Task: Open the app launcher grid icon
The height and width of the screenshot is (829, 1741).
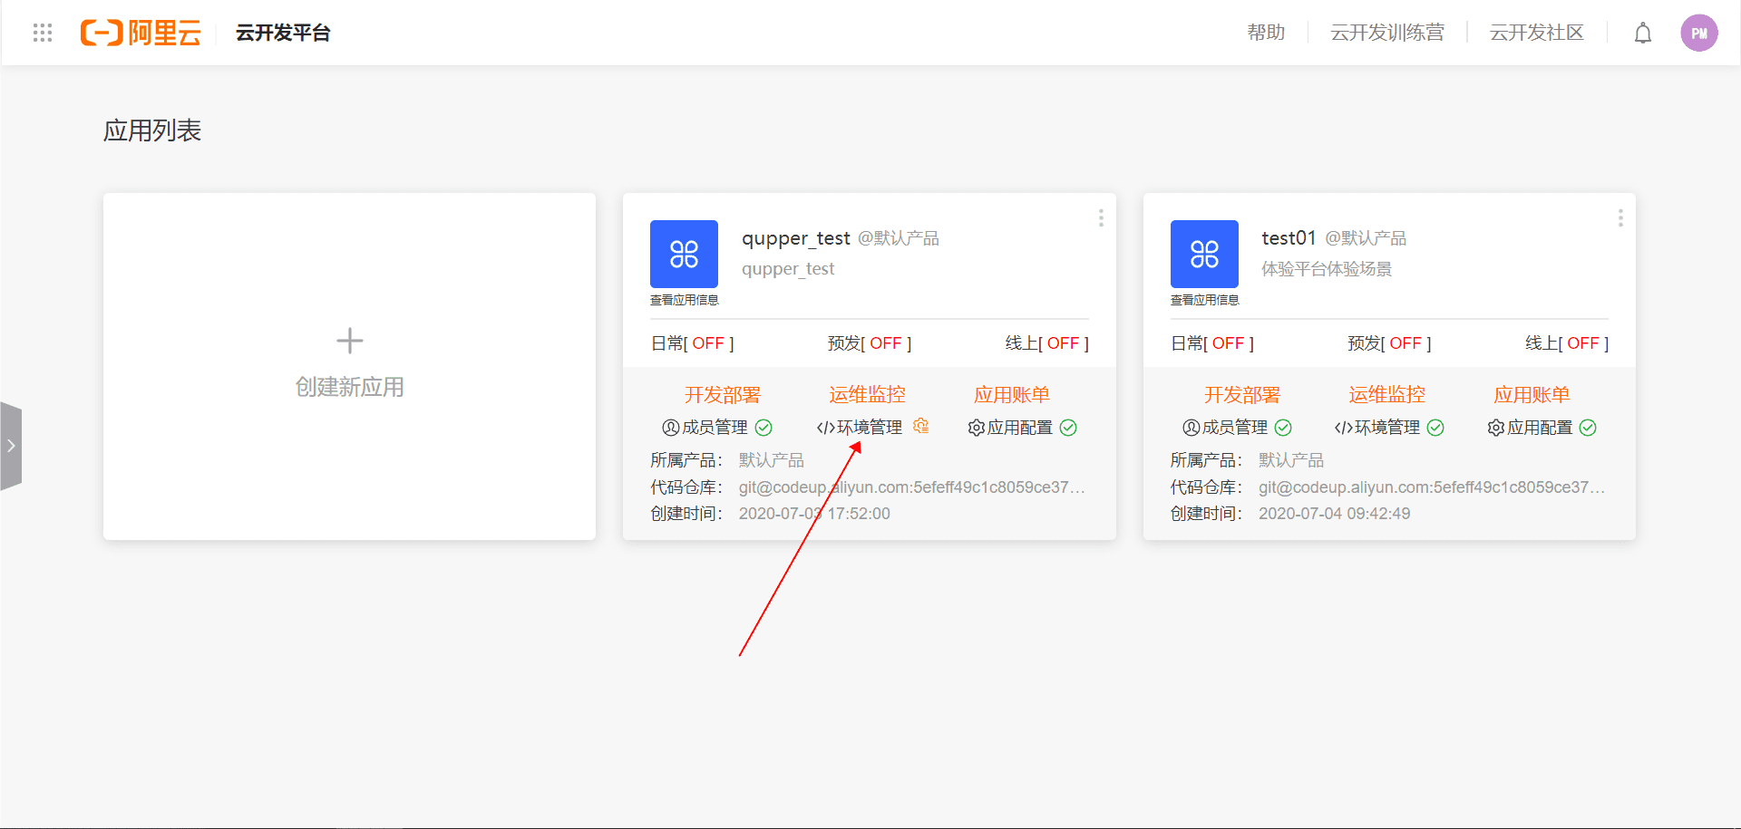Action: pos(43,33)
